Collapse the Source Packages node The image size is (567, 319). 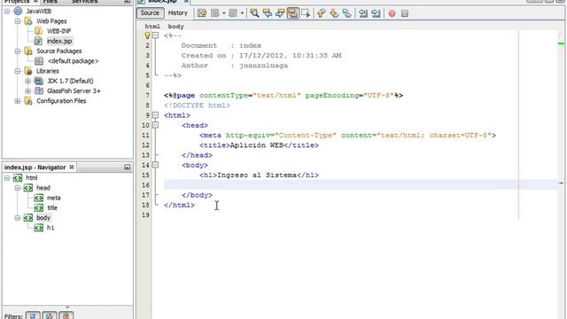tap(18, 51)
